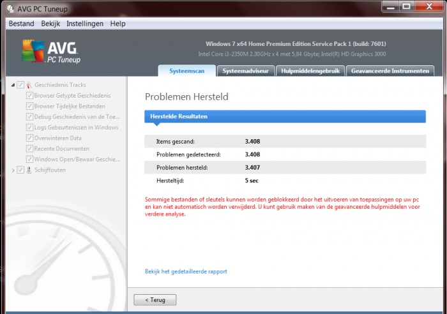This screenshot has height=314, width=447.
Task: Open the Instellingen menu
Action: tap(85, 24)
